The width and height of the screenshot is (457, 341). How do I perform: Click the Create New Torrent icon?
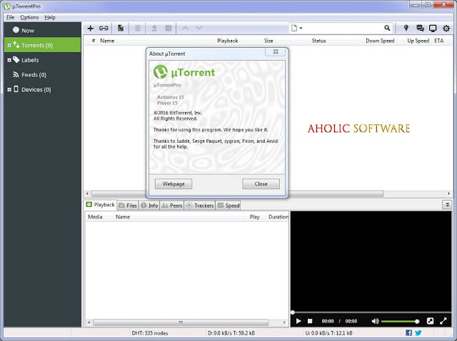point(121,29)
